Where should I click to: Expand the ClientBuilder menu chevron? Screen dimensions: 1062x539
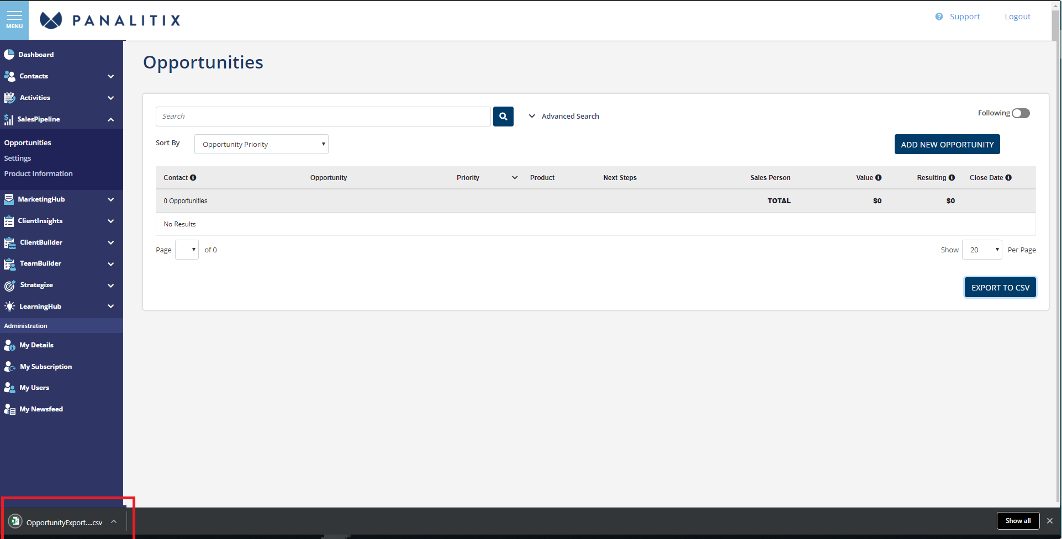click(x=111, y=242)
